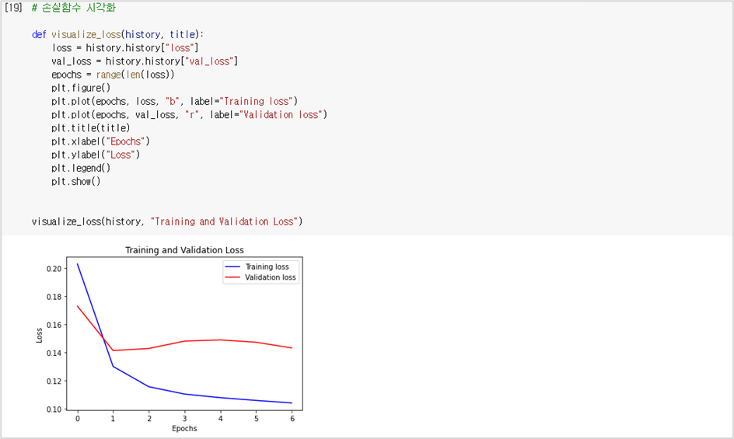Click the 0.12 y-axis tick label
The height and width of the screenshot is (439, 734).
(x=54, y=381)
